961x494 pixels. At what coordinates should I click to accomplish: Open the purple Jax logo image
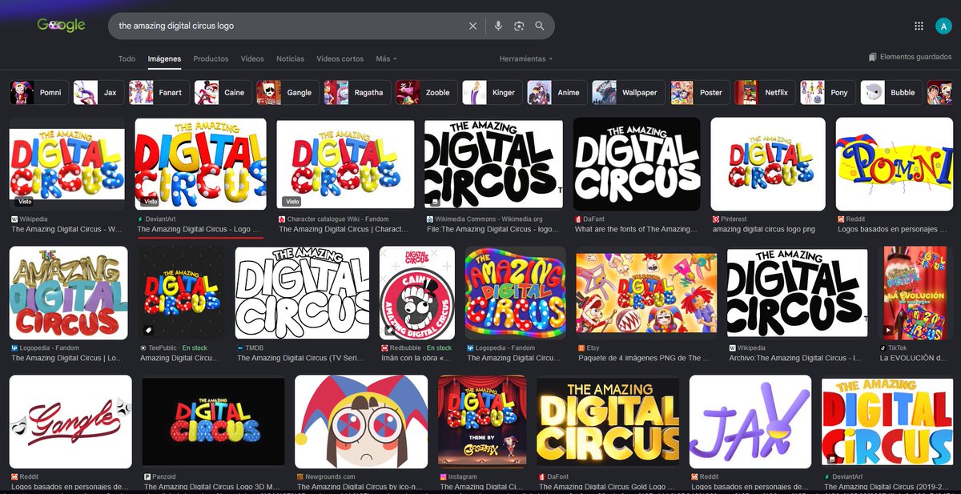[x=750, y=422]
